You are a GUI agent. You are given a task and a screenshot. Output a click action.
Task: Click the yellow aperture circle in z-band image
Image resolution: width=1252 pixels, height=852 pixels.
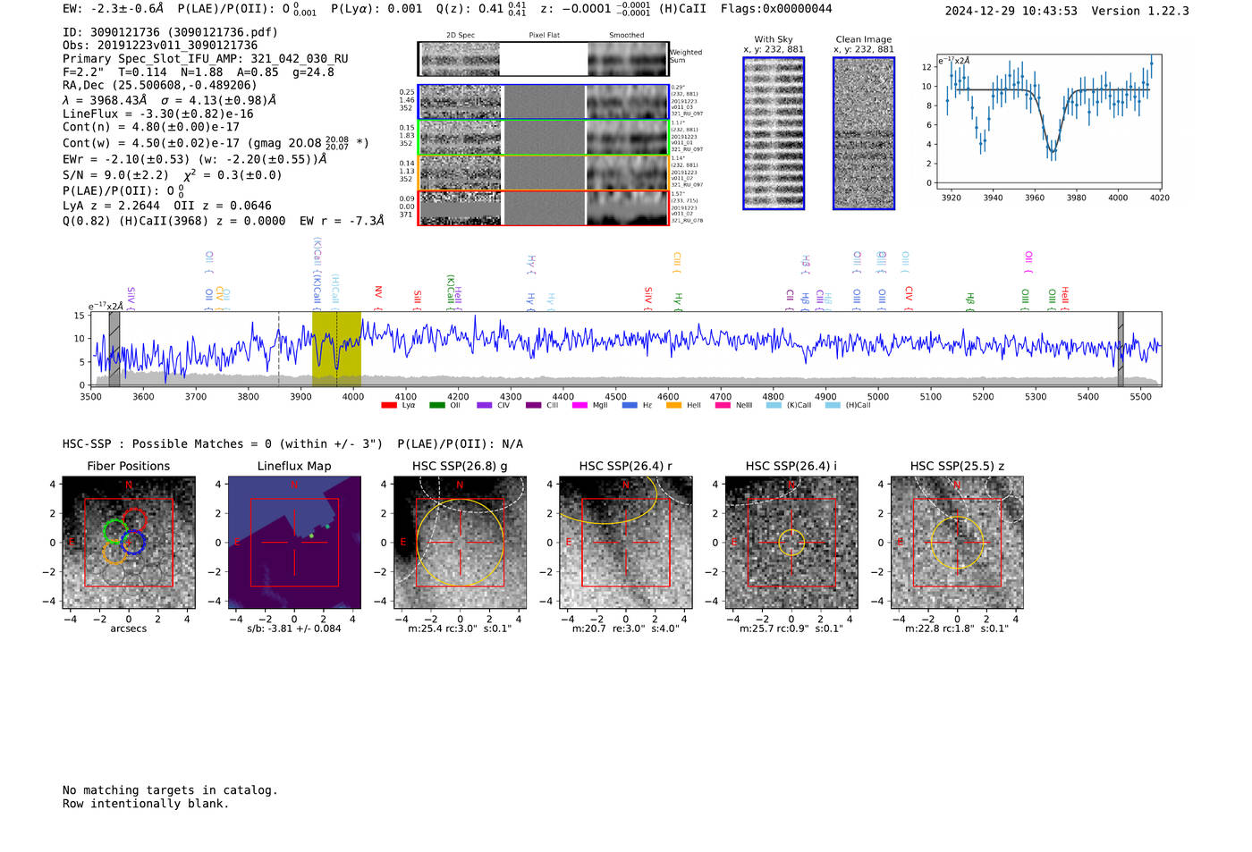(x=957, y=542)
